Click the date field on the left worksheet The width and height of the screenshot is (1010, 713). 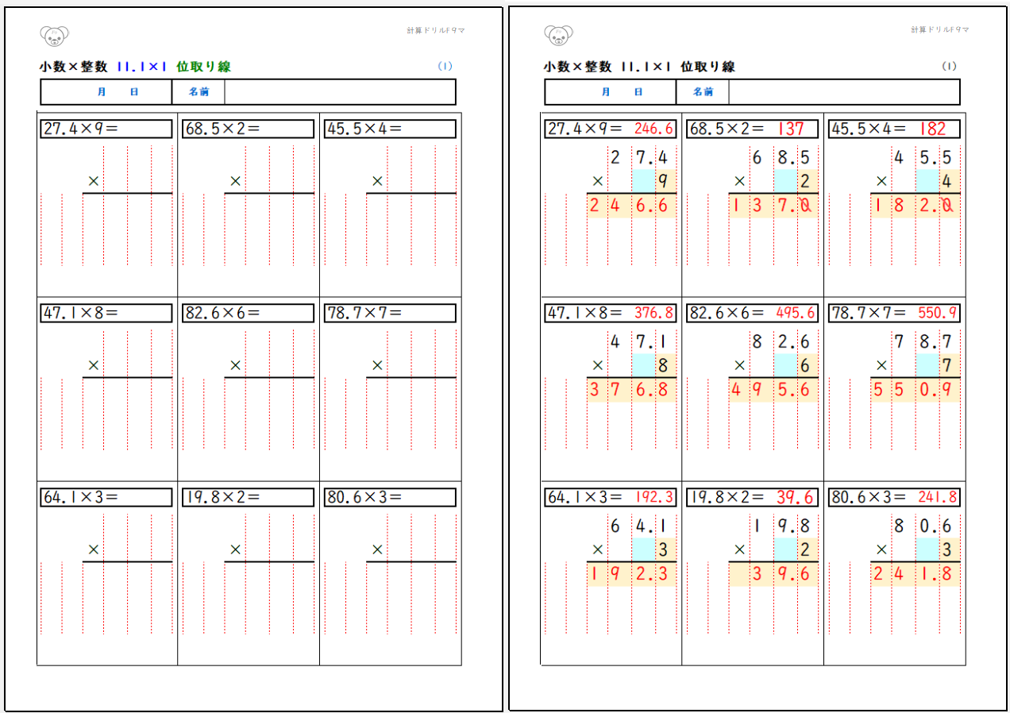(x=118, y=92)
